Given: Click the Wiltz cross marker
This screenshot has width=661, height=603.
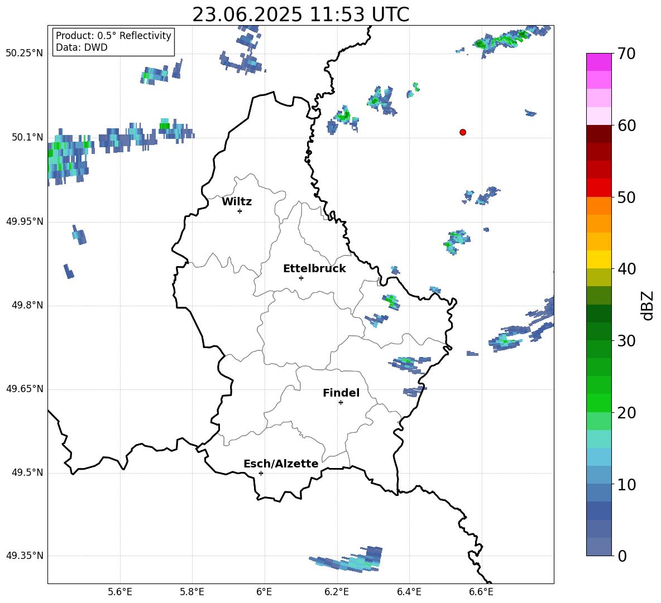Looking at the screenshot, I should pyautogui.click(x=240, y=211).
